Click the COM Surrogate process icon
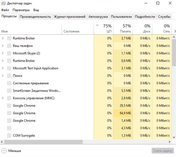Image resolution: width=176 pixels, height=157 pixels. (x=9, y=136)
